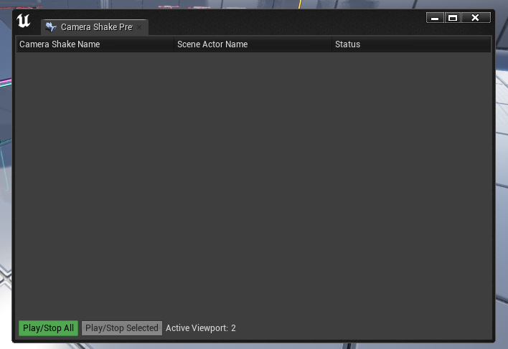Click the pink line in the left viewport
Image resolution: width=508 pixels, height=349 pixels.
(x=6, y=82)
